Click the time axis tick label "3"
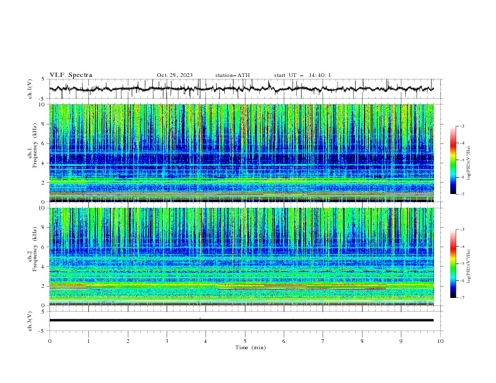 coord(167,341)
